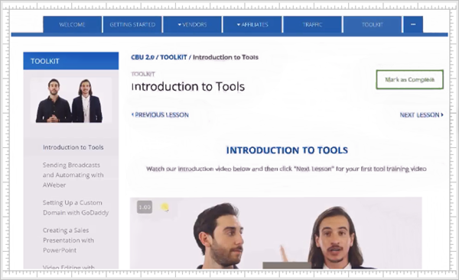Image resolution: width=459 pixels, height=280 pixels.
Task: Open the Traffic tab
Action: [x=312, y=24]
